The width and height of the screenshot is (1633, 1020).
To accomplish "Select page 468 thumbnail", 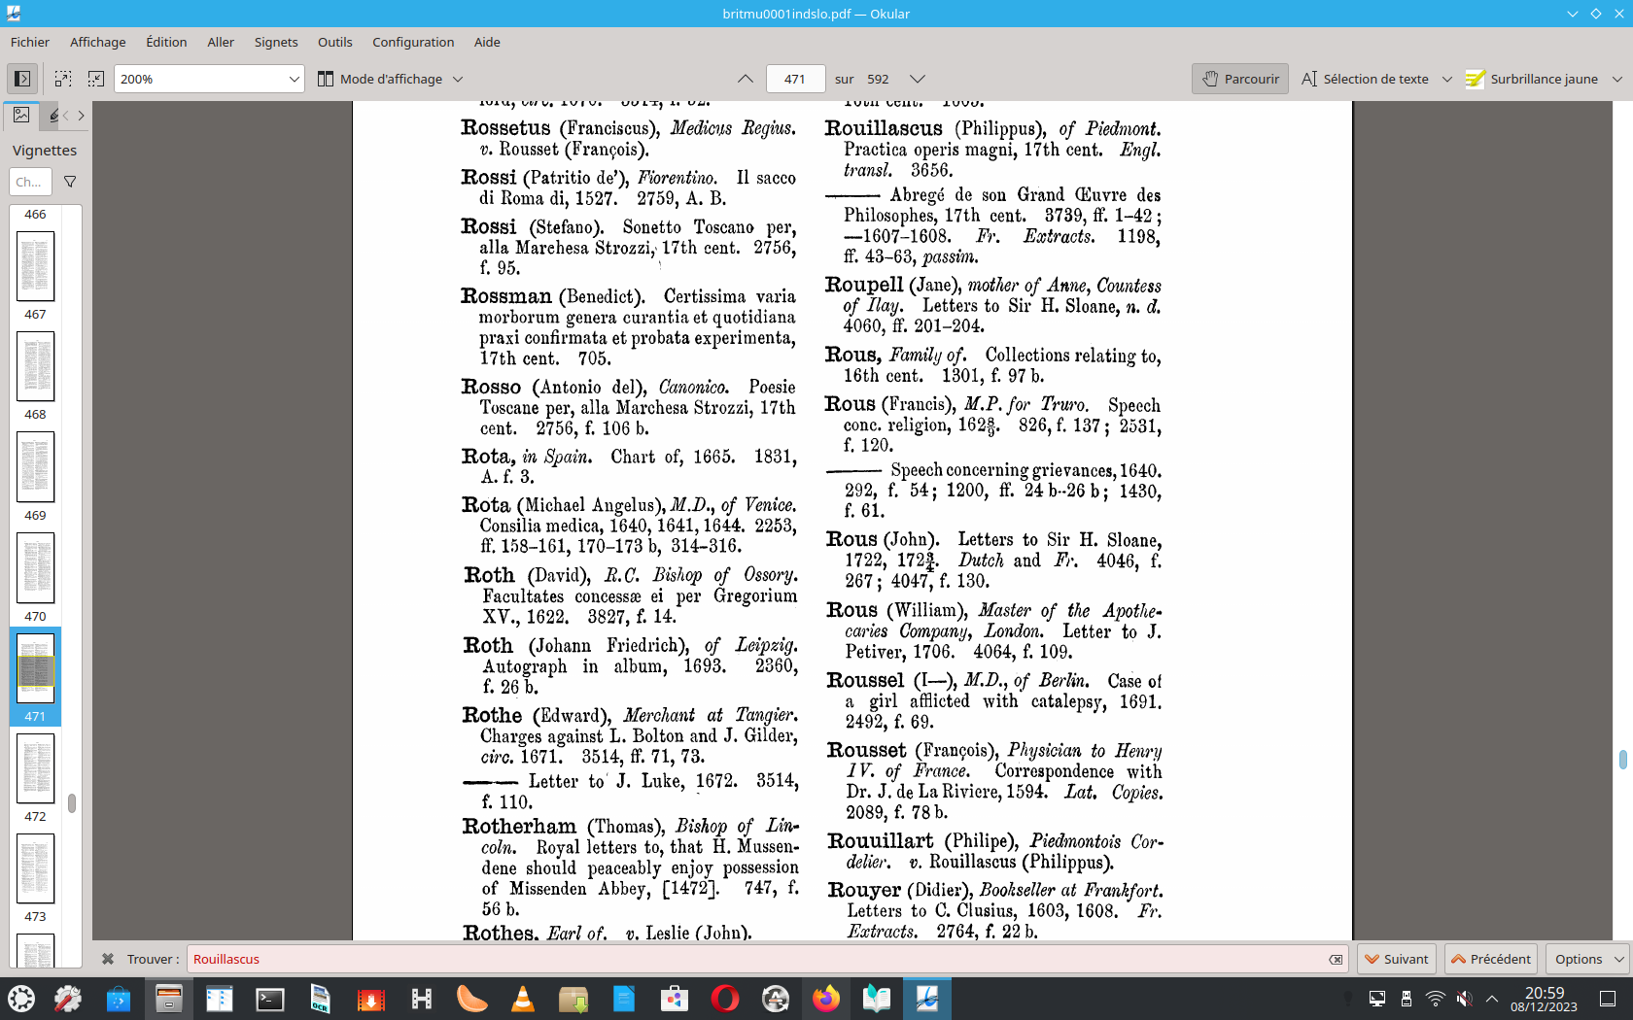I will point(35,366).
